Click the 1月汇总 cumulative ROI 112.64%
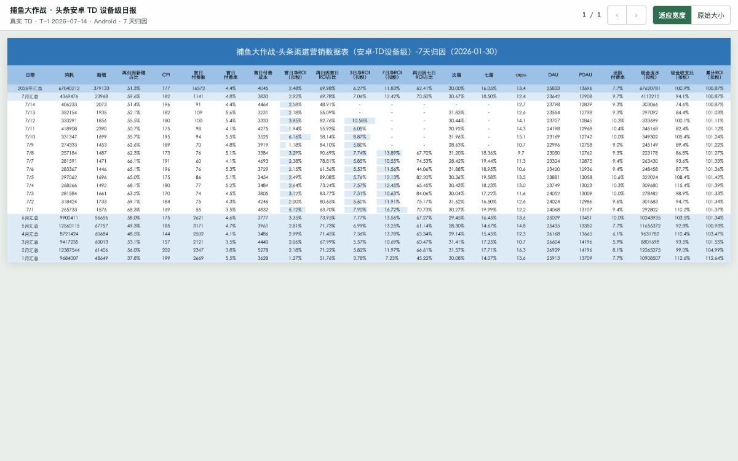 715,258
